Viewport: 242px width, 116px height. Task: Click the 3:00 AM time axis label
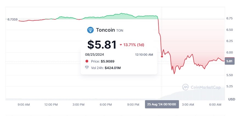[188, 105]
